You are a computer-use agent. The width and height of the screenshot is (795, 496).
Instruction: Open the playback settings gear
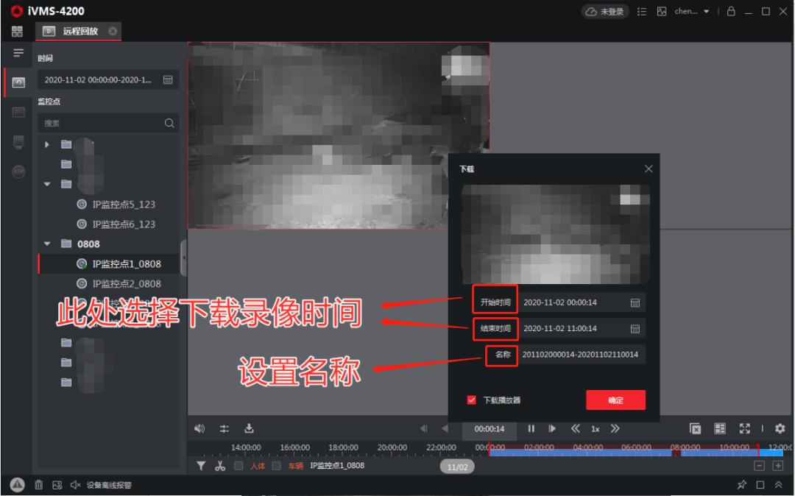780,428
